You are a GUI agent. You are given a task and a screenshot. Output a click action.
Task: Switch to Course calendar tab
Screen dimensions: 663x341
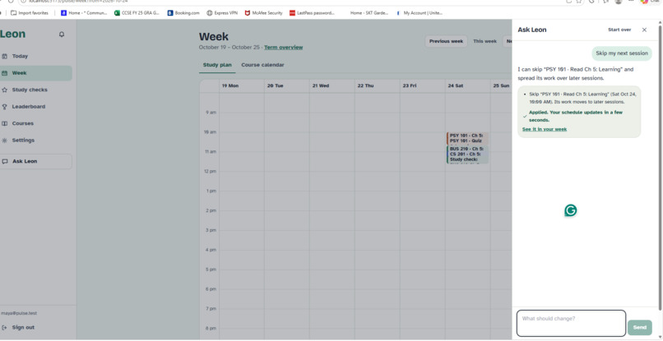point(262,65)
